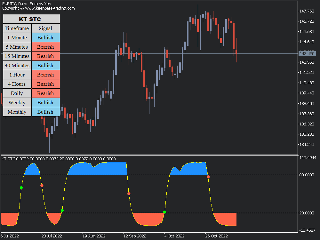The width and height of the screenshot is (320, 240).
Task: Select the 30 Minutes timeframe cell
Action: [17, 65]
